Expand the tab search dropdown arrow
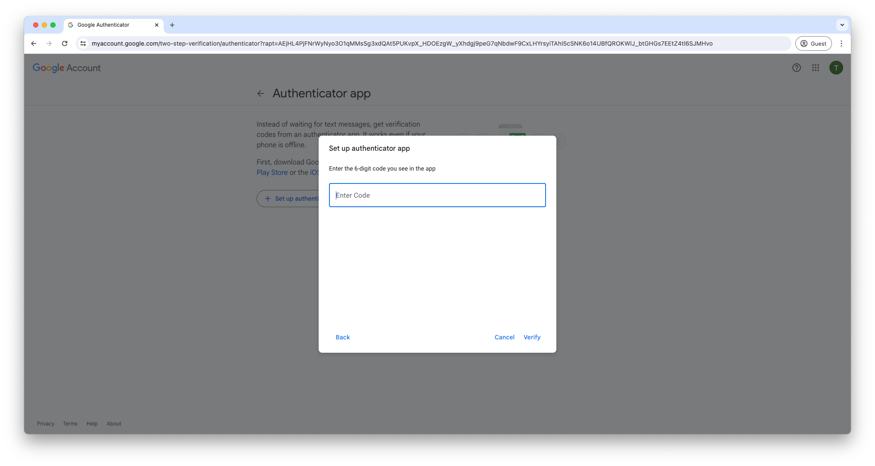The height and width of the screenshot is (466, 875). [x=842, y=25]
